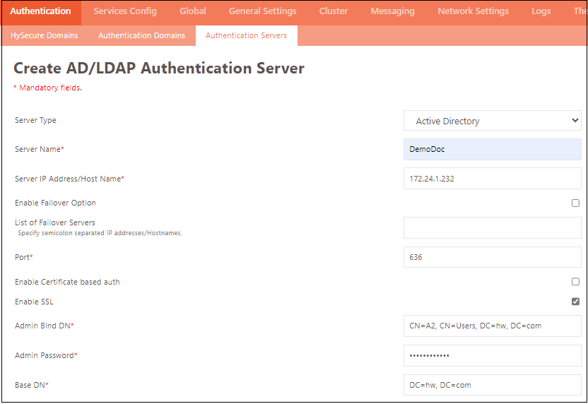Viewport: 588px width, 404px height.
Task: Switch to Network Settings tab
Action: click(x=473, y=11)
